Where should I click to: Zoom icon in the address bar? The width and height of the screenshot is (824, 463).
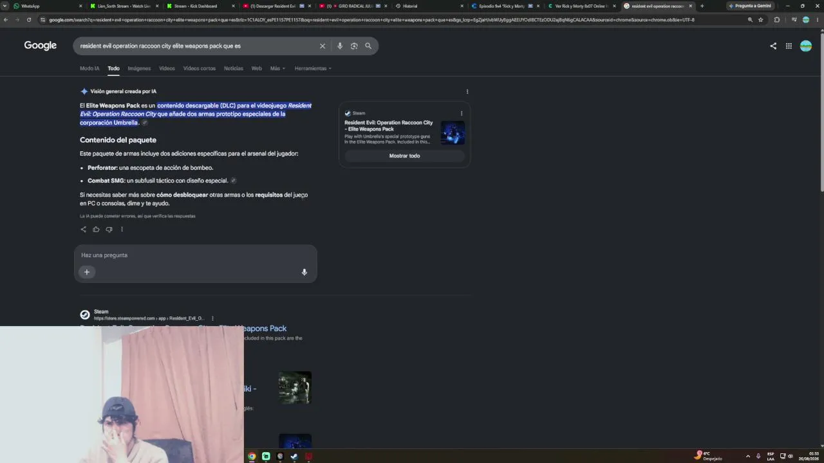click(x=750, y=20)
